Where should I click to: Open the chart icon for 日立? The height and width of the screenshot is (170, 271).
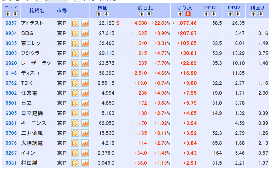85,103
